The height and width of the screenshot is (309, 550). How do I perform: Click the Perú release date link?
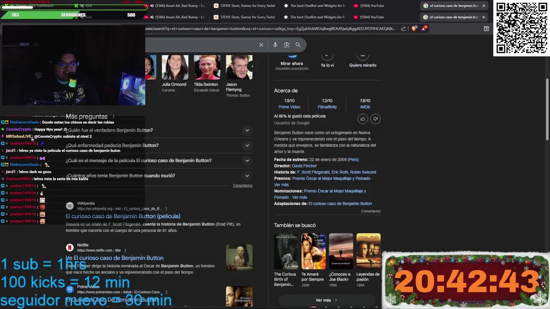click(x=353, y=159)
